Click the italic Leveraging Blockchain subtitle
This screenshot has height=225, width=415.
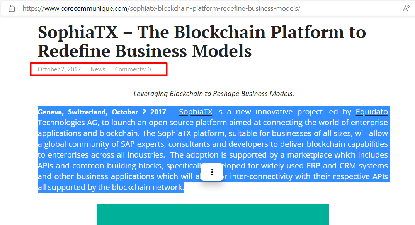pyautogui.click(x=213, y=94)
